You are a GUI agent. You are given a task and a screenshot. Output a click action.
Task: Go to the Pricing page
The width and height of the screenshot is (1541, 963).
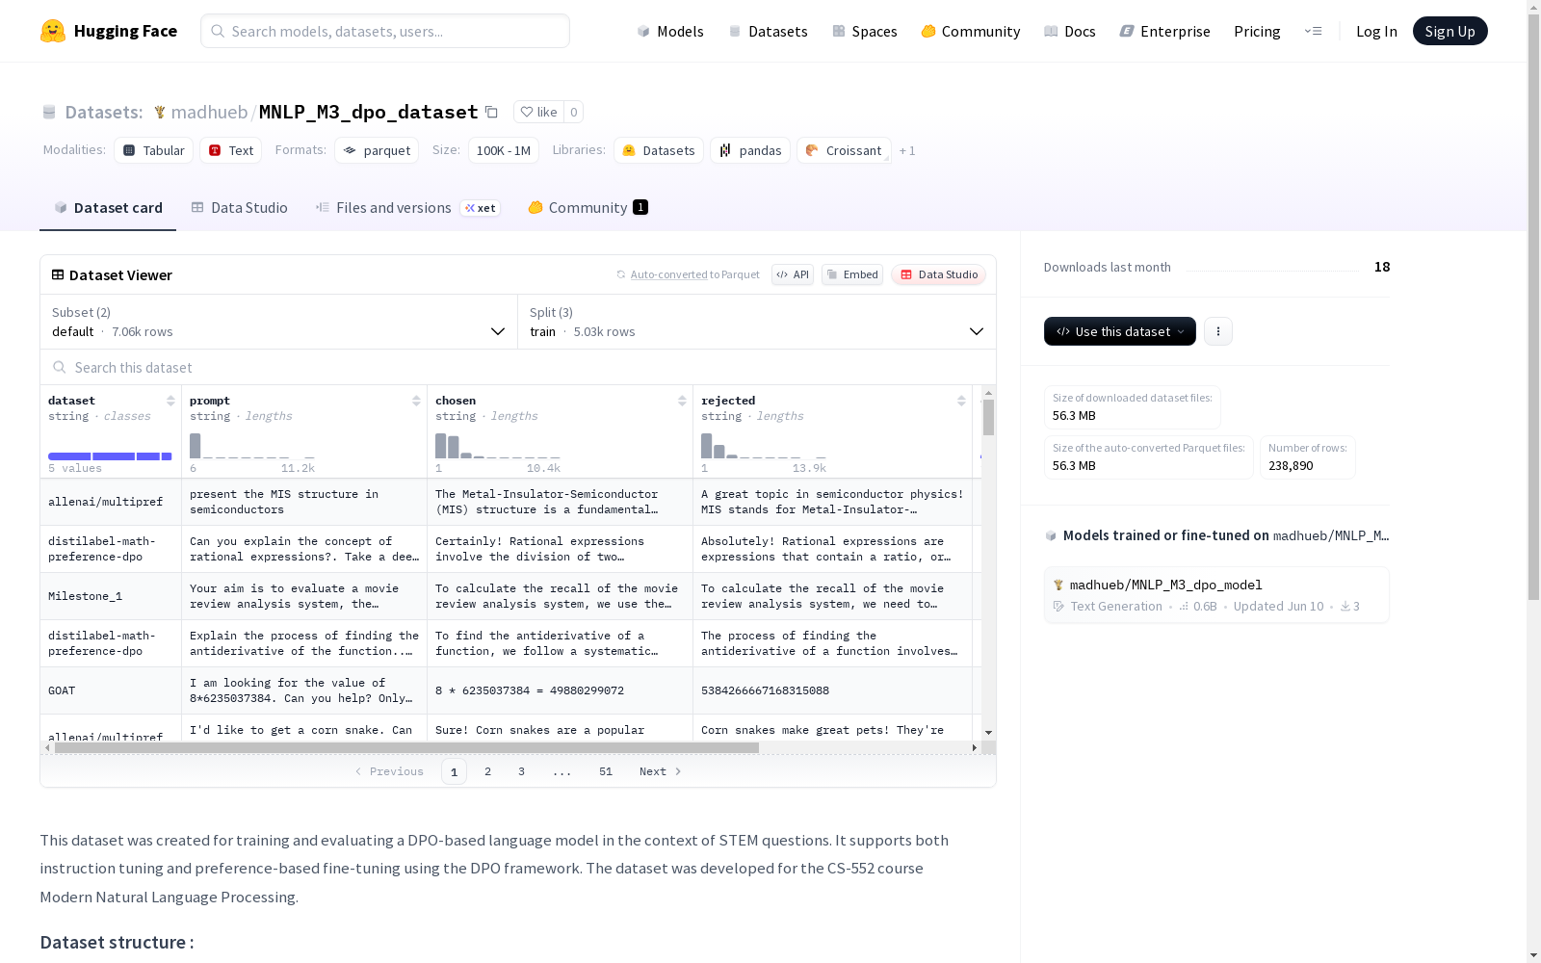[1257, 31]
